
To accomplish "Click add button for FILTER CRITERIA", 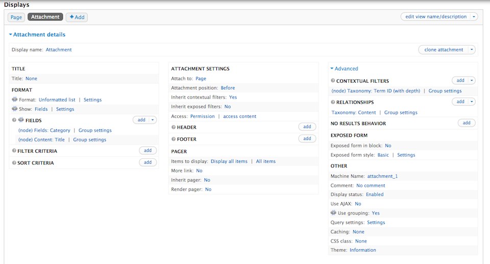I will 148,151.
